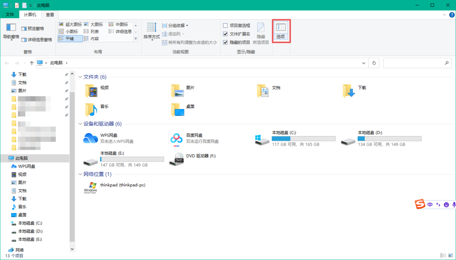Select 大图标 large icons layout
The width and height of the screenshot is (456, 260).
(93, 24)
